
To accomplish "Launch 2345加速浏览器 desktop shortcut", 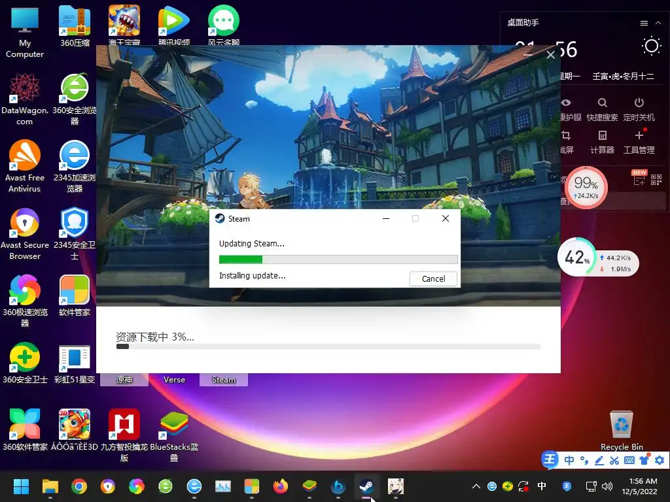I will click(x=75, y=166).
